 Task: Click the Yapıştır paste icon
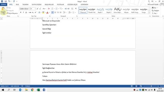click(x=3, y=9)
